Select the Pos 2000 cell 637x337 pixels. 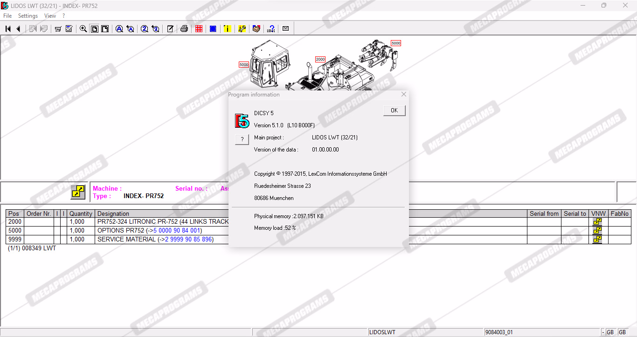pyautogui.click(x=15, y=222)
